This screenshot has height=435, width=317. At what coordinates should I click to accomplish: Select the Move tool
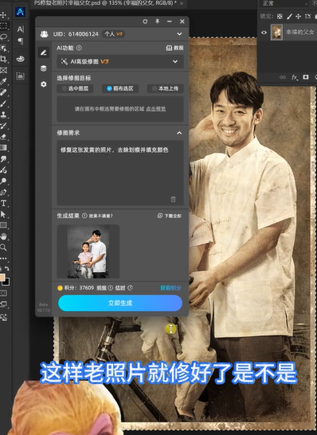point(3,14)
